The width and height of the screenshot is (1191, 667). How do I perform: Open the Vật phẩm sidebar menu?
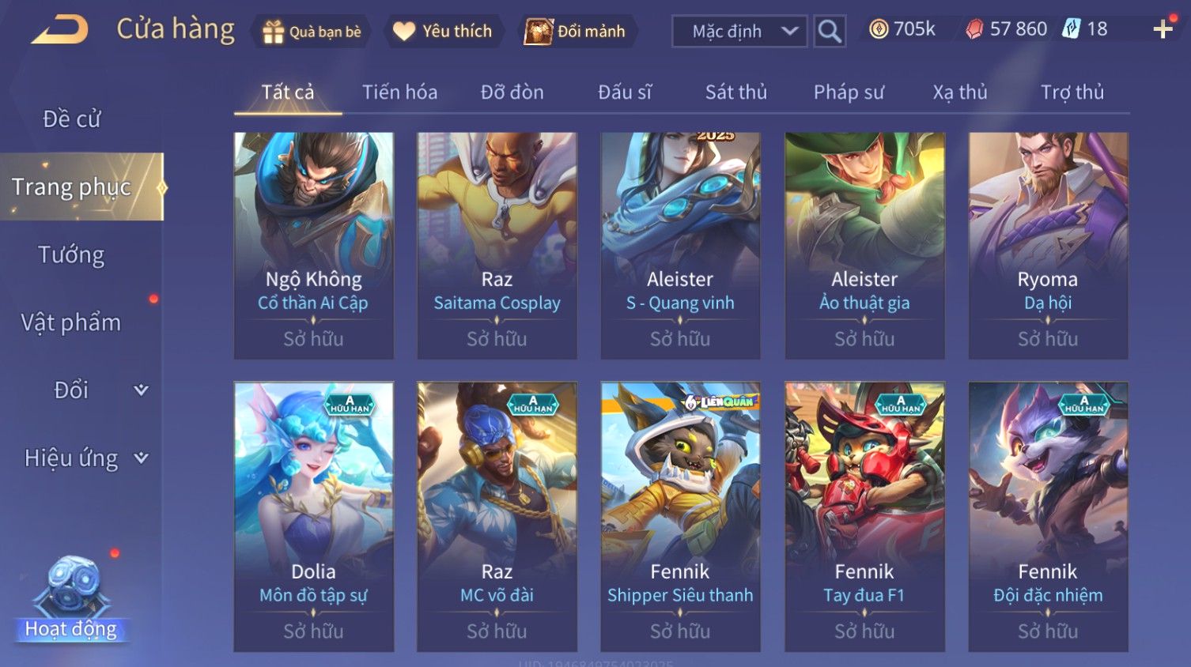point(71,322)
